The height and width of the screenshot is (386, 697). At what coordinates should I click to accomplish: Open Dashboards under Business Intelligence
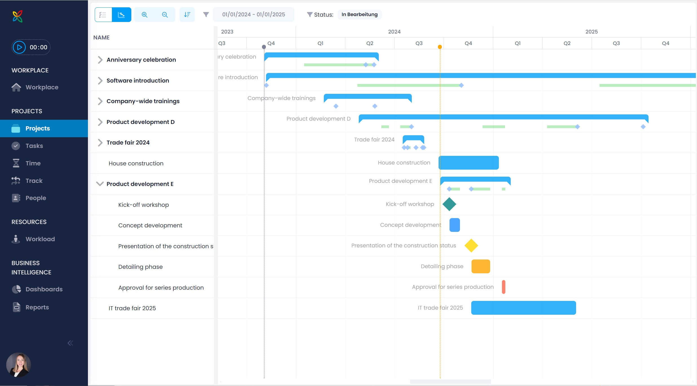pyautogui.click(x=44, y=289)
